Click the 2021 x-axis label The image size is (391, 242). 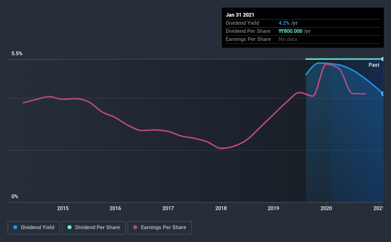[378, 208]
